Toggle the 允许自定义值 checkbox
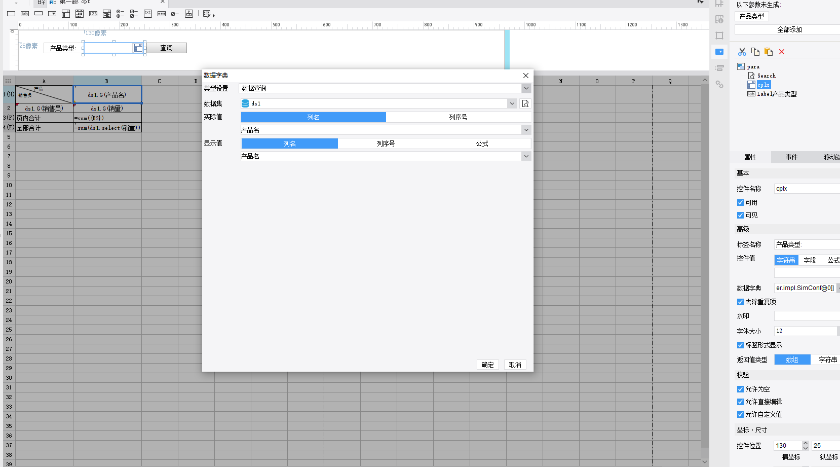The height and width of the screenshot is (467, 840). (740, 414)
